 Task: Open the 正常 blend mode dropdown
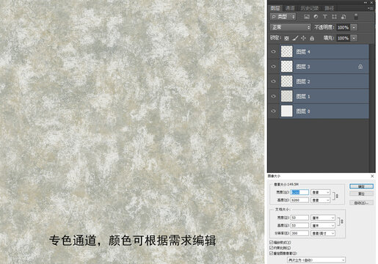(x=291, y=27)
